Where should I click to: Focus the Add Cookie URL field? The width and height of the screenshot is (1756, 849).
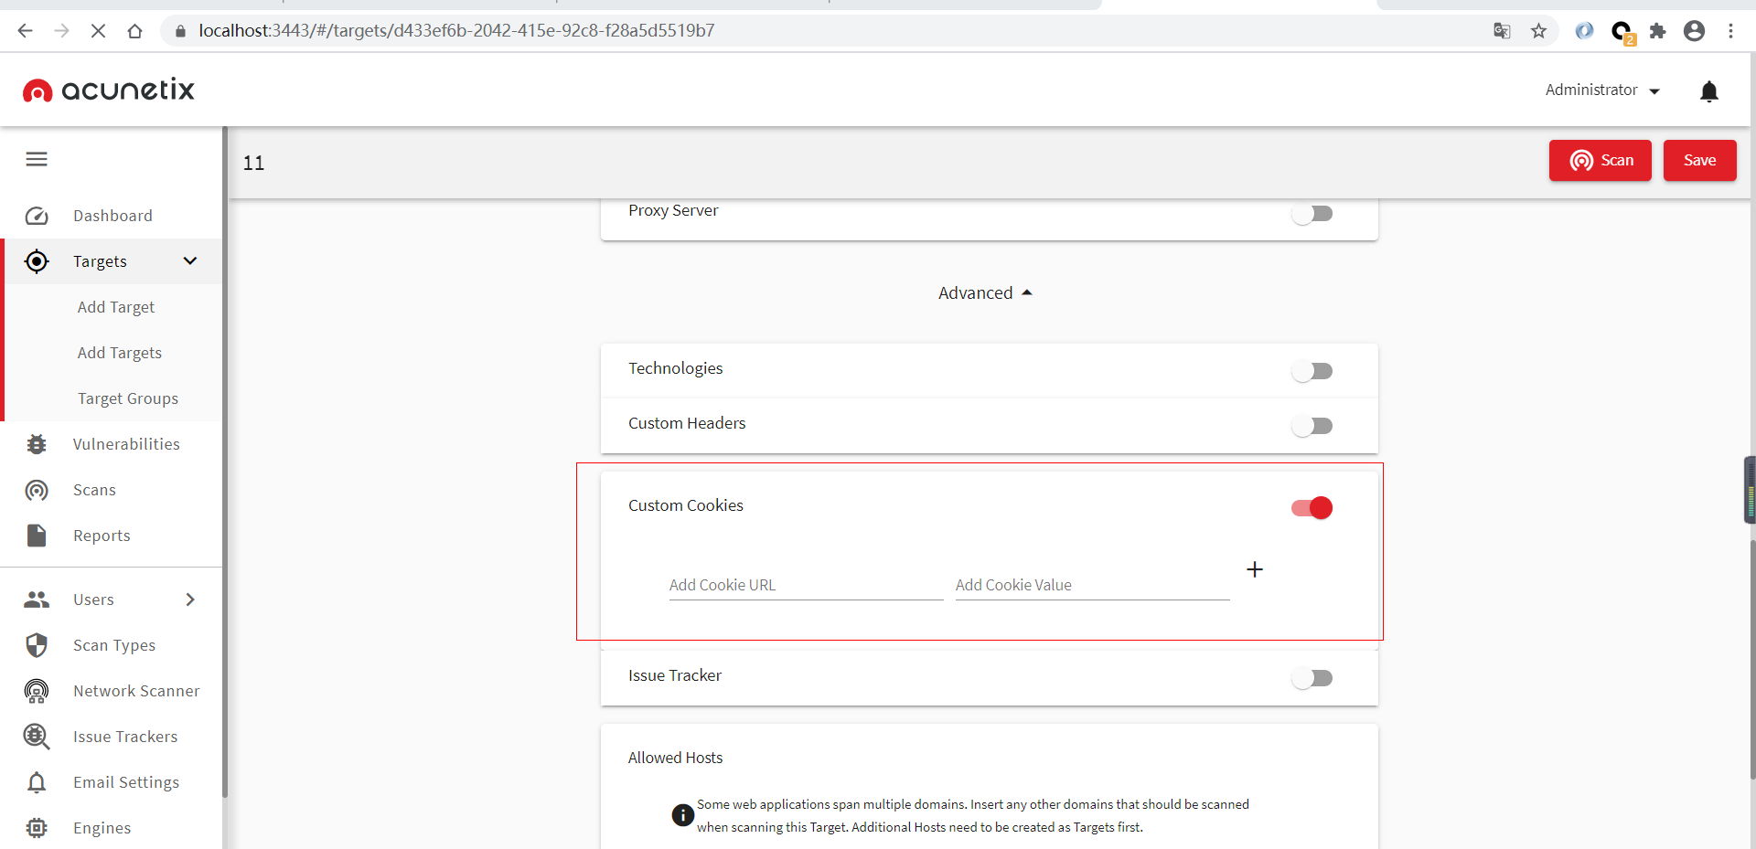tap(805, 585)
